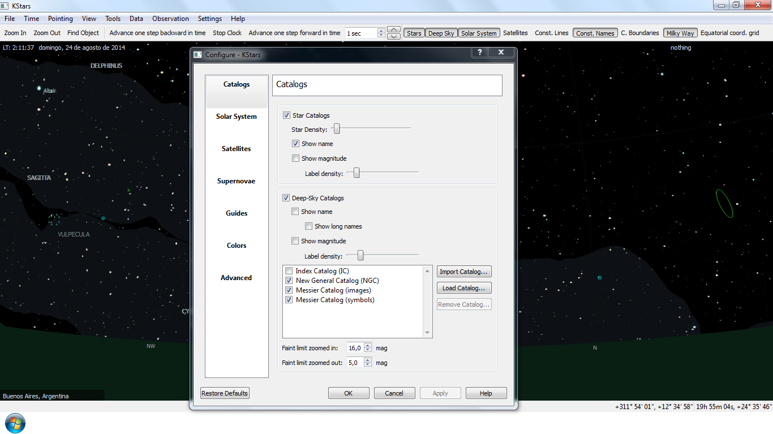The width and height of the screenshot is (773, 434).
Task: Enable deep-sky Show name checkbox
Action: (295, 212)
